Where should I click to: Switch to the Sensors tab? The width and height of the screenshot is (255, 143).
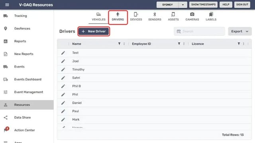tap(155, 17)
